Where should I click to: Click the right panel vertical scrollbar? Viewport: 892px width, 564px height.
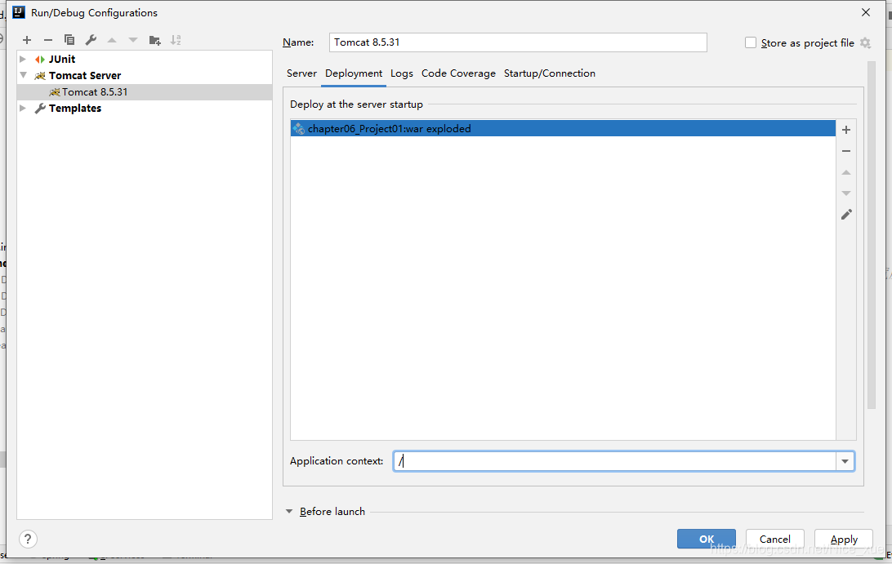pyautogui.click(x=871, y=235)
